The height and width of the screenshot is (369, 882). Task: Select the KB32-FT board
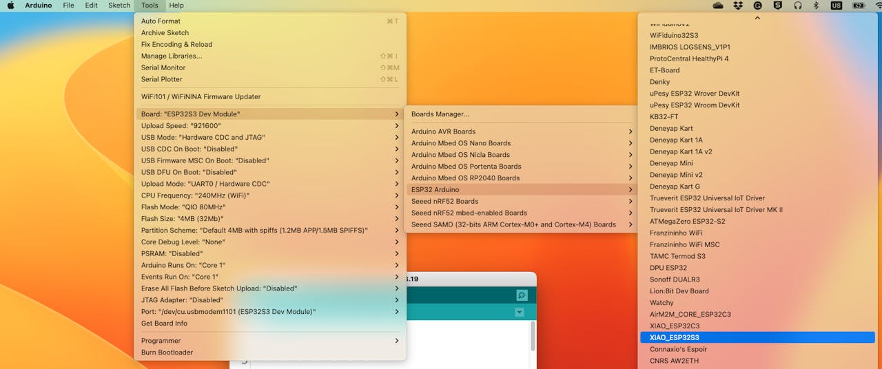click(x=757, y=116)
